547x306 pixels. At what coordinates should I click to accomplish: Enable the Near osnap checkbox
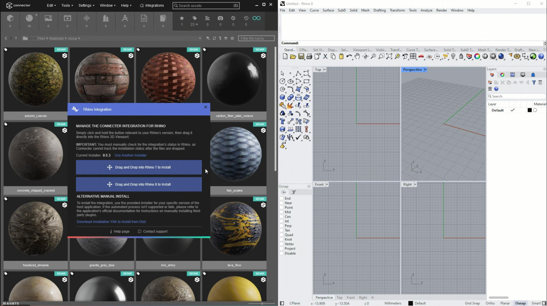tap(281, 203)
